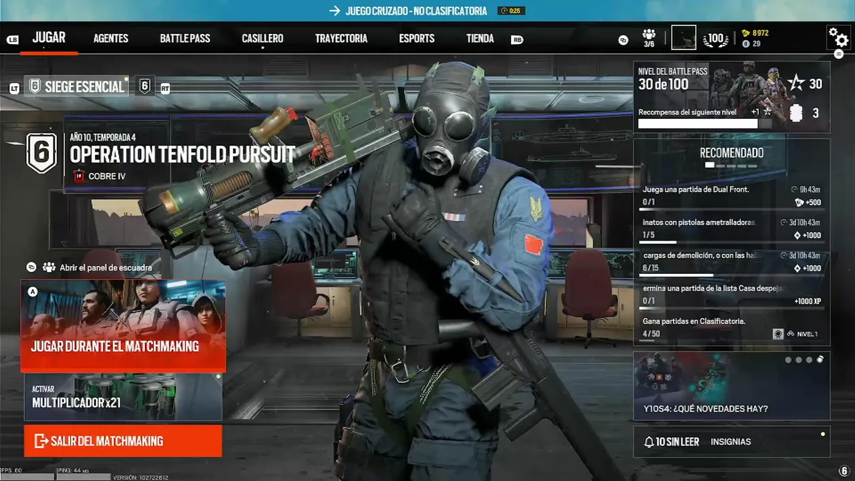Screen dimensions: 855x481
Task: Click the squad people icon by Abrir el panel
Action: point(49,267)
